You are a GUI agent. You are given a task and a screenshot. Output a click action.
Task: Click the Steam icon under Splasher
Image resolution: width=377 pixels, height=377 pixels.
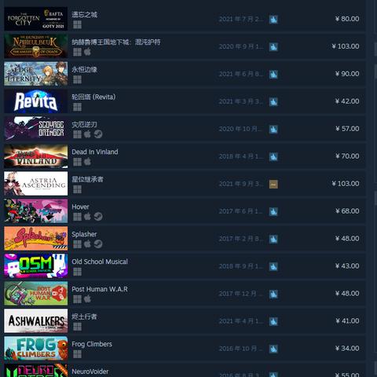[98, 244]
